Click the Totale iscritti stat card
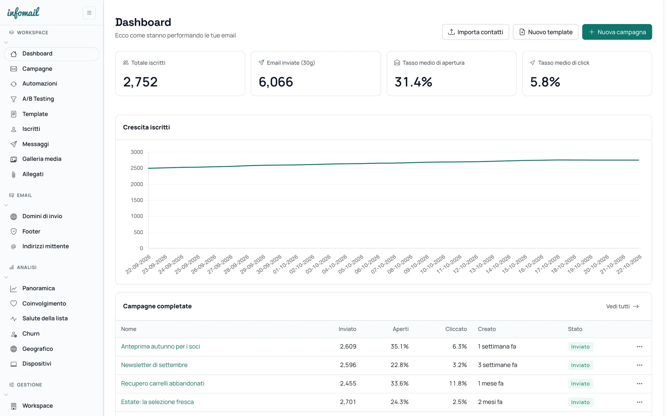The height and width of the screenshot is (416, 666). point(180,74)
